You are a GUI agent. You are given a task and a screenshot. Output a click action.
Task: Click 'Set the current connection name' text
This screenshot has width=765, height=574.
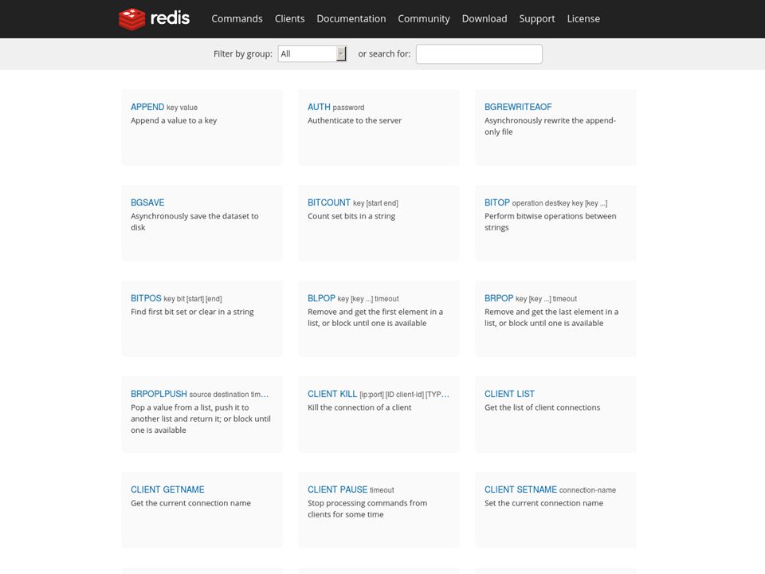coord(543,503)
